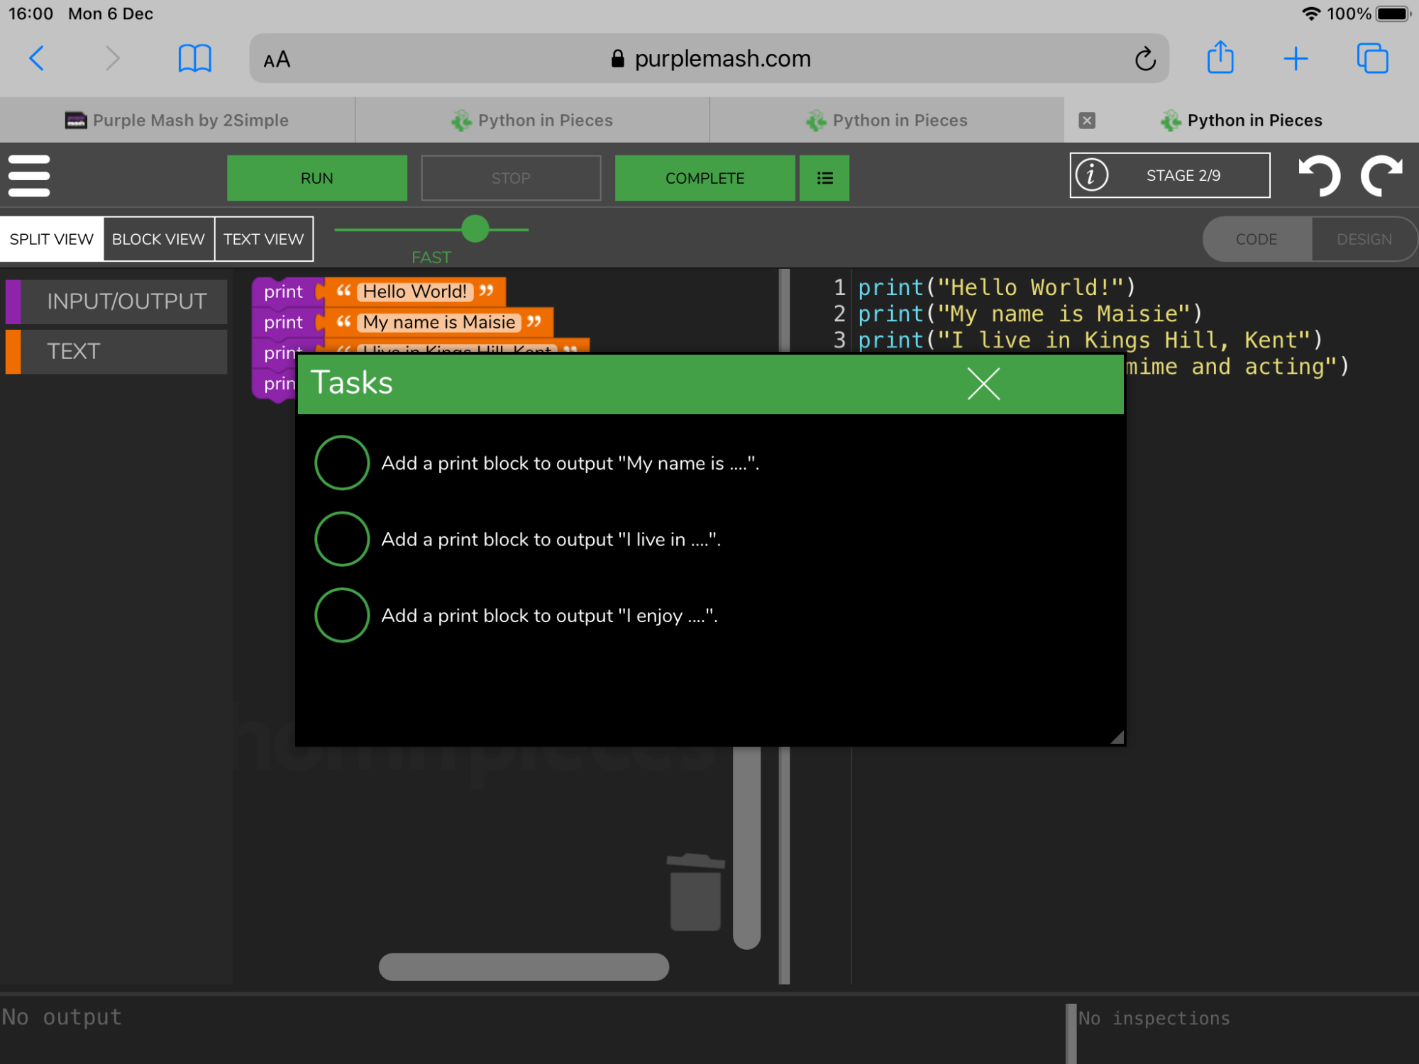Image resolution: width=1419 pixels, height=1064 pixels.
Task: Run the Python program
Action: pos(317,178)
